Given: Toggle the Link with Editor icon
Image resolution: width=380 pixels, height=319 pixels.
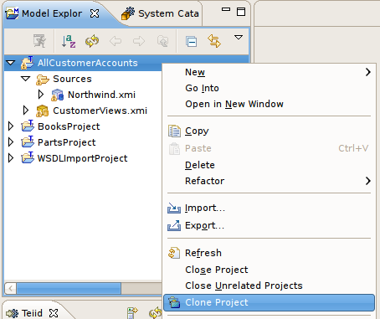Looking at the screenshot, I should (x=214, y=41).
